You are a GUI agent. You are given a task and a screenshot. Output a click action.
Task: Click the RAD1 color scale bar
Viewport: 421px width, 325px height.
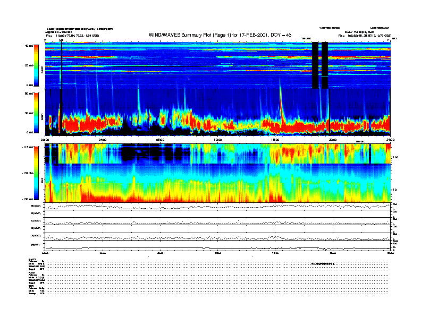[36, 113]
